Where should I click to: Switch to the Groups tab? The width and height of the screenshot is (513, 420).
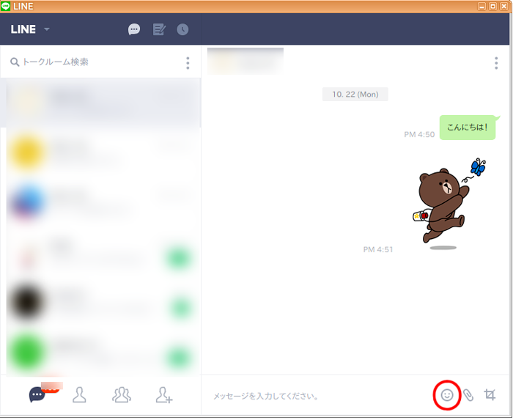point(122,395)
